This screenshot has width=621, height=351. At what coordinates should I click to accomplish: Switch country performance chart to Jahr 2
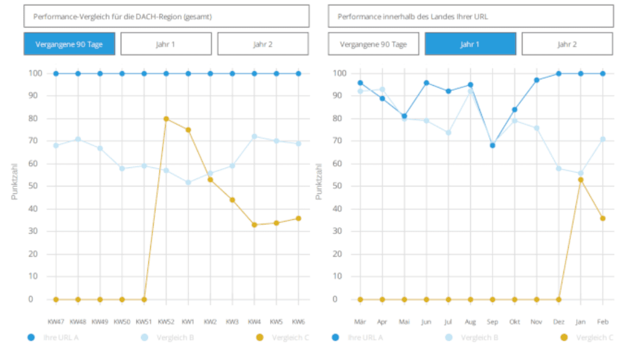coord(567,44)
